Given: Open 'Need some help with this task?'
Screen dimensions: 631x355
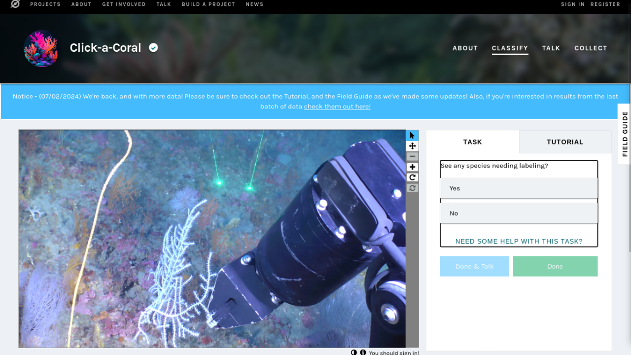Looking at the screenshot, I should [519, 241].
